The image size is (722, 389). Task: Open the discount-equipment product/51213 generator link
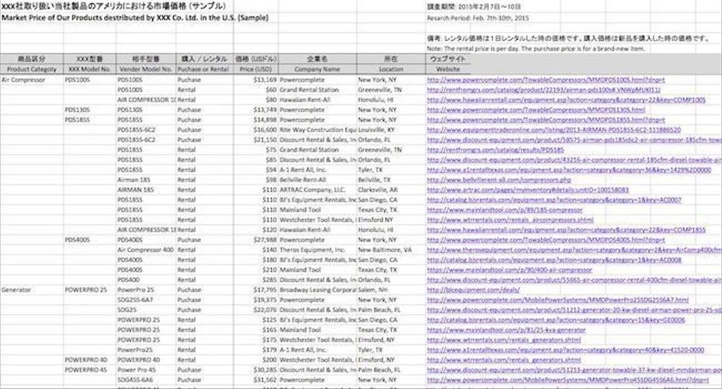pos(574,369)
